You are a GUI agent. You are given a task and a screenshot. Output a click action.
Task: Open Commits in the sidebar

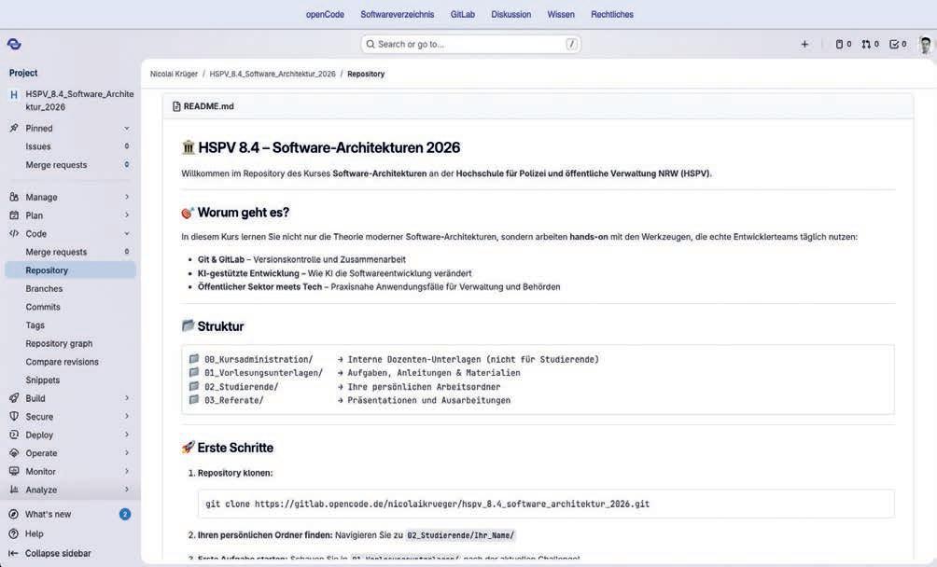[71, 307]
